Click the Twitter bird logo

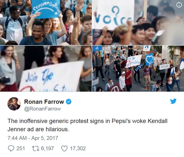[173, 101]
